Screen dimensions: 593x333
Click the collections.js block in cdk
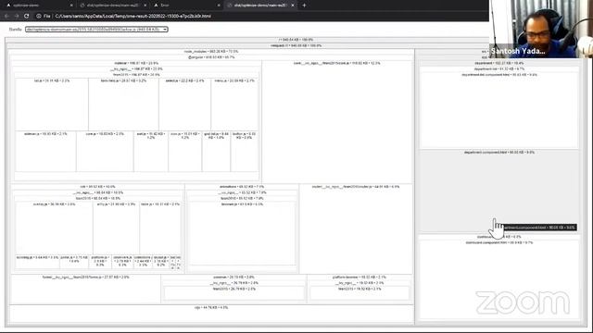(143, 262)
